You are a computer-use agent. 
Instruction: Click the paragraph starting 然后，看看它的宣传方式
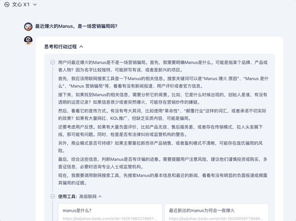point(162,115)
